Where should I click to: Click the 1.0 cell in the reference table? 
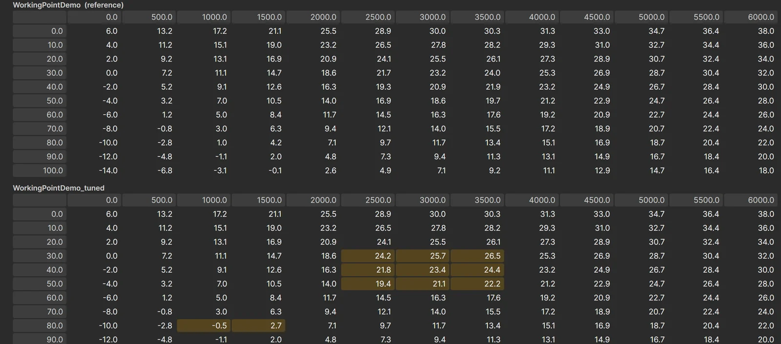tap(204, 142)
